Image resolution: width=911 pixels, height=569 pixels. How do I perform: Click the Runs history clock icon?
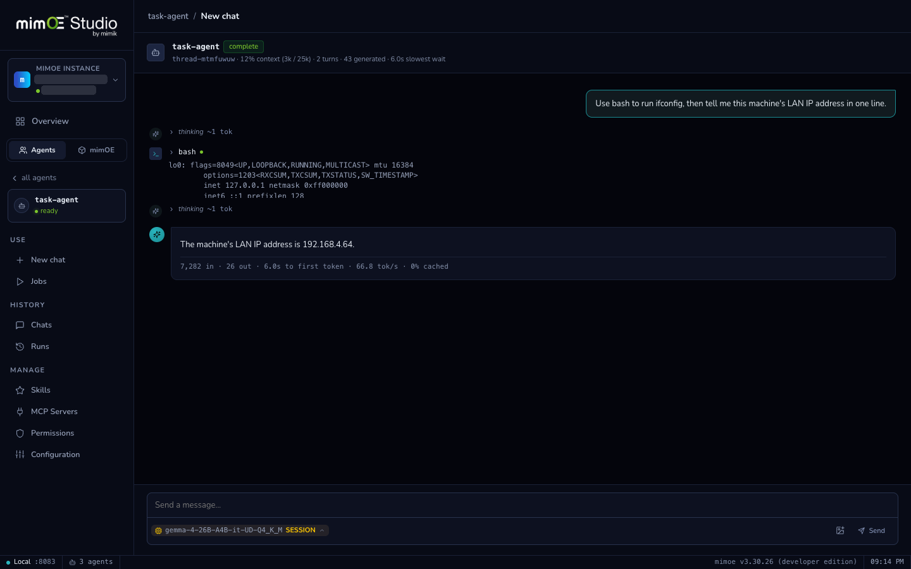(x=20, y=346)
